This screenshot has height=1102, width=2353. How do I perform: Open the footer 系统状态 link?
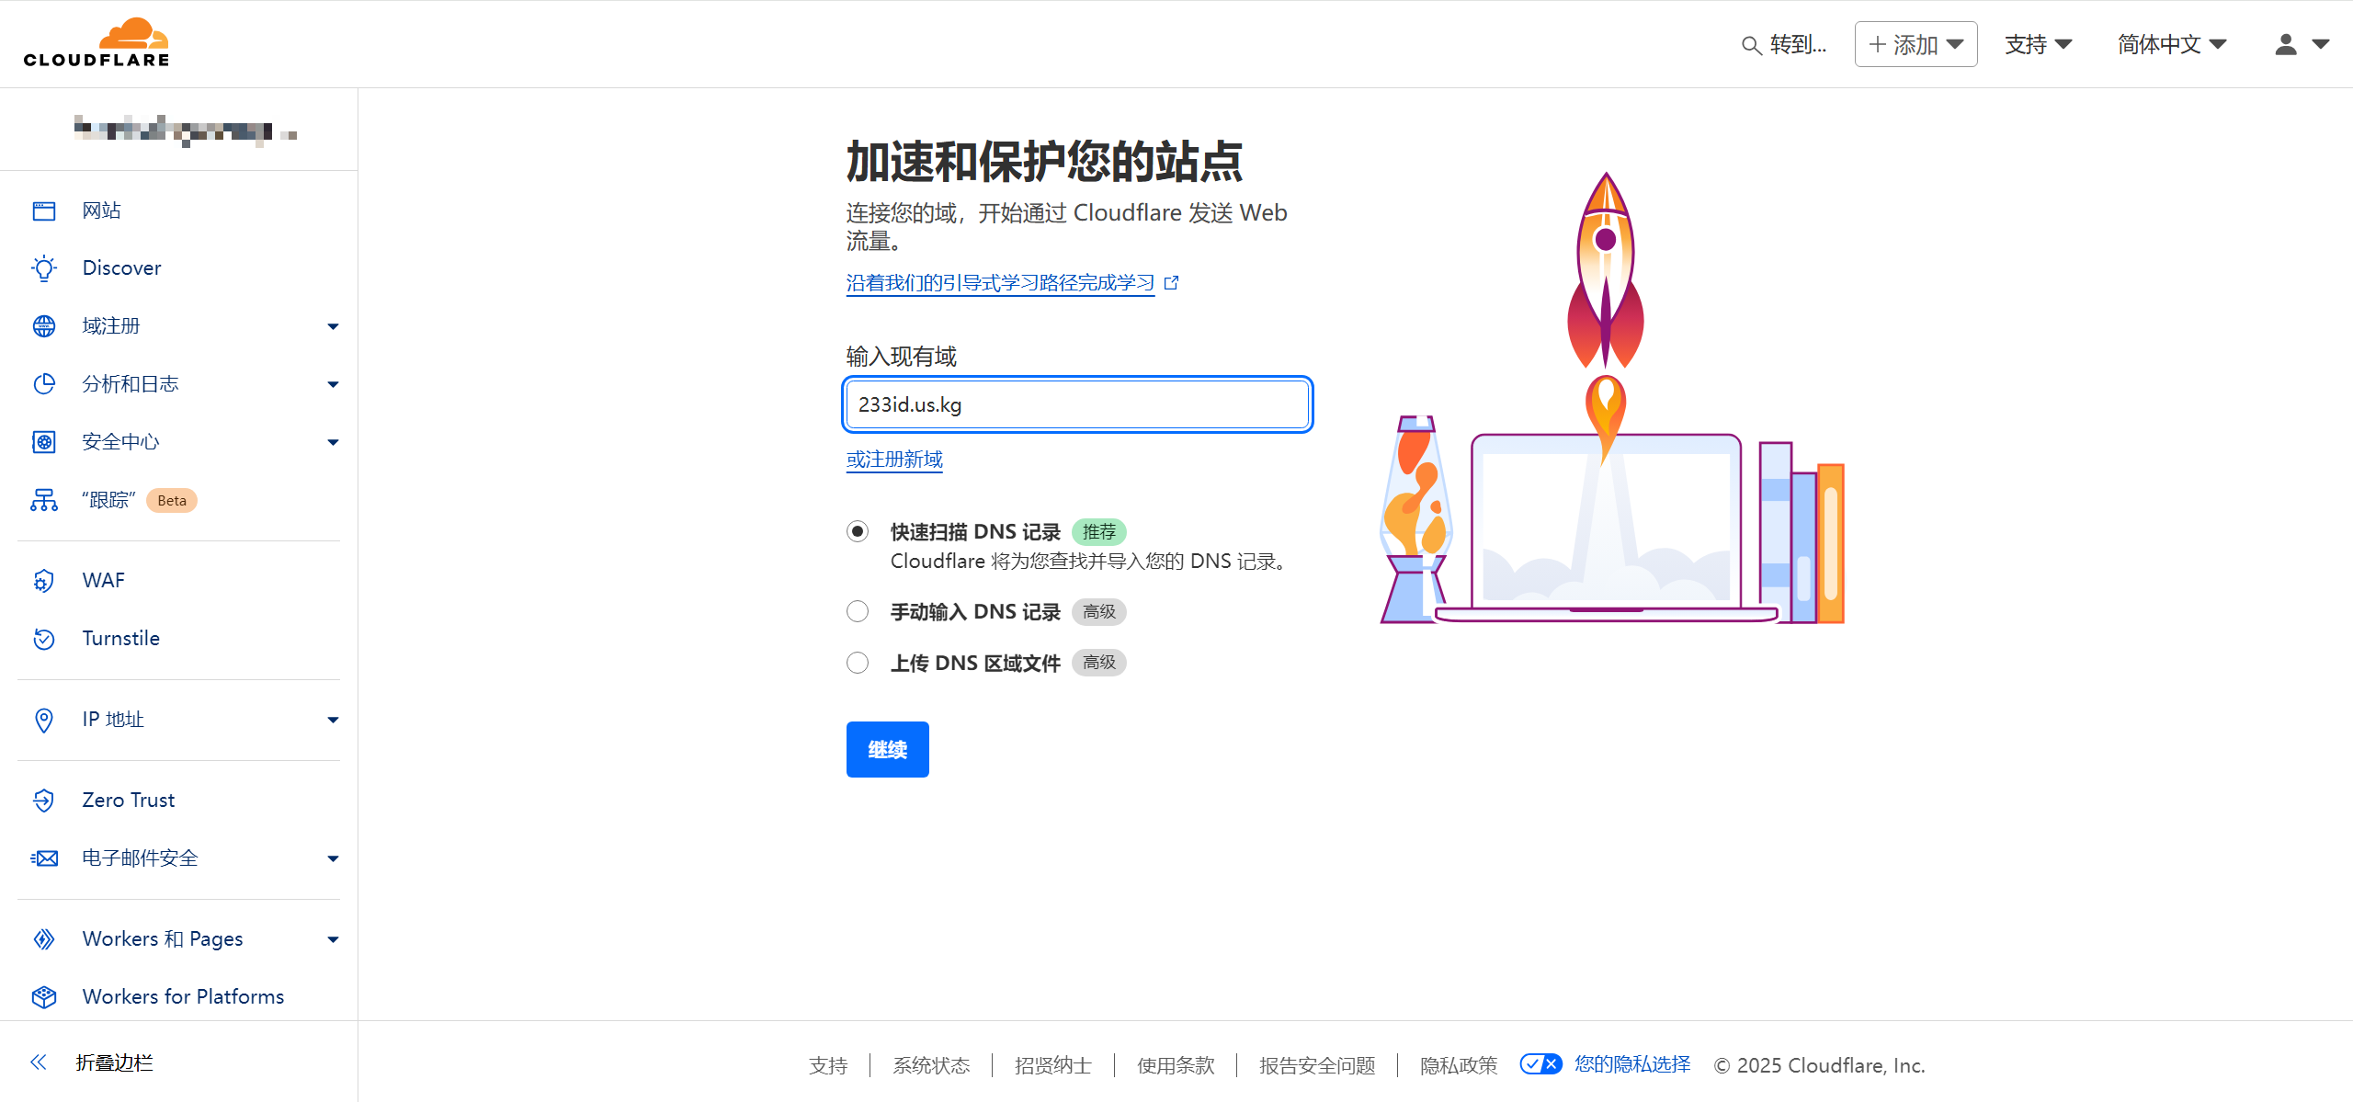[x=931, y=1065]
